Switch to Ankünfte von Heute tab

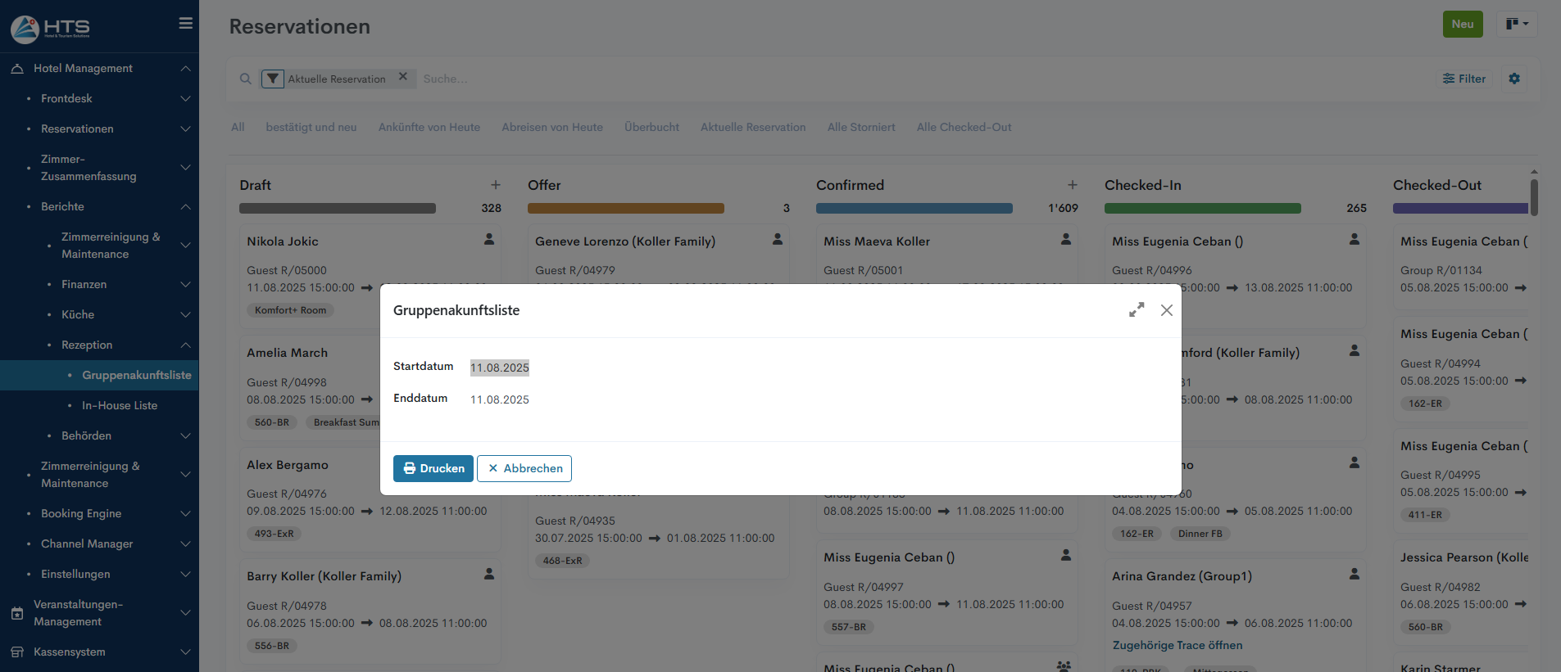click(429, 127)
